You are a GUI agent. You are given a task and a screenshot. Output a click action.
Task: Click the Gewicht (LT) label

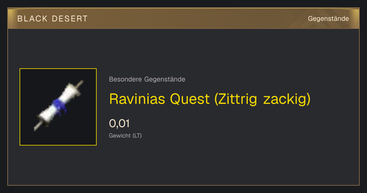tap(125, 135)
